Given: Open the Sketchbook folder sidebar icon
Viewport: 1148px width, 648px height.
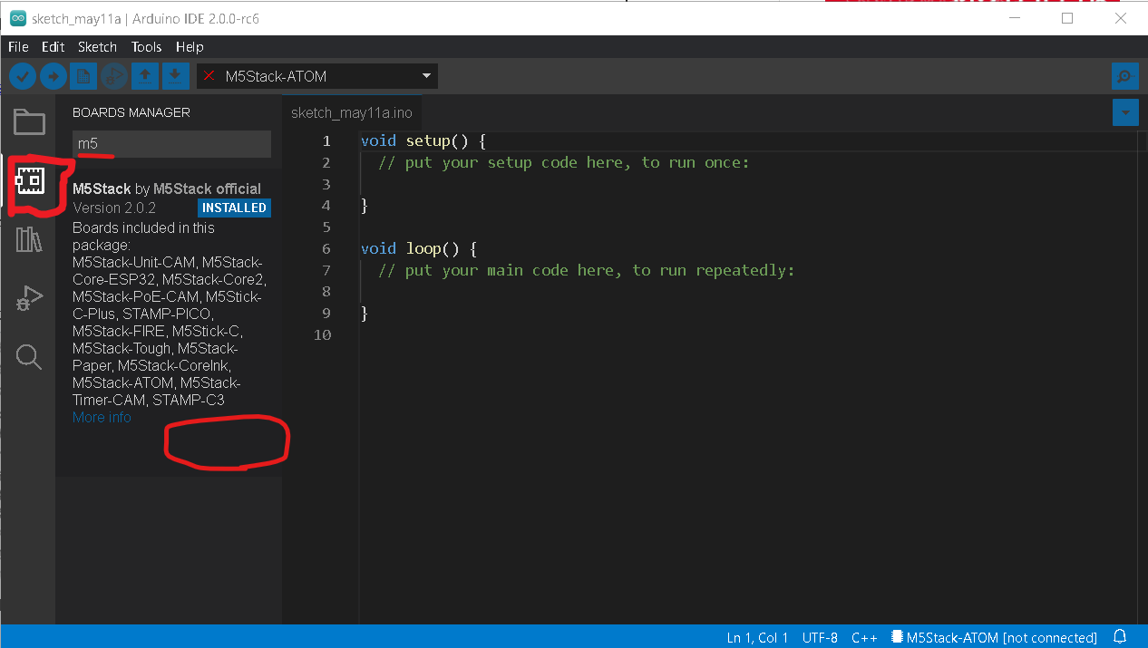Looking at the screenshot, I should point(29,121).
